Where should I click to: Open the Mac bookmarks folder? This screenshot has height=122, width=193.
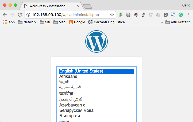(x=59, y=22)
